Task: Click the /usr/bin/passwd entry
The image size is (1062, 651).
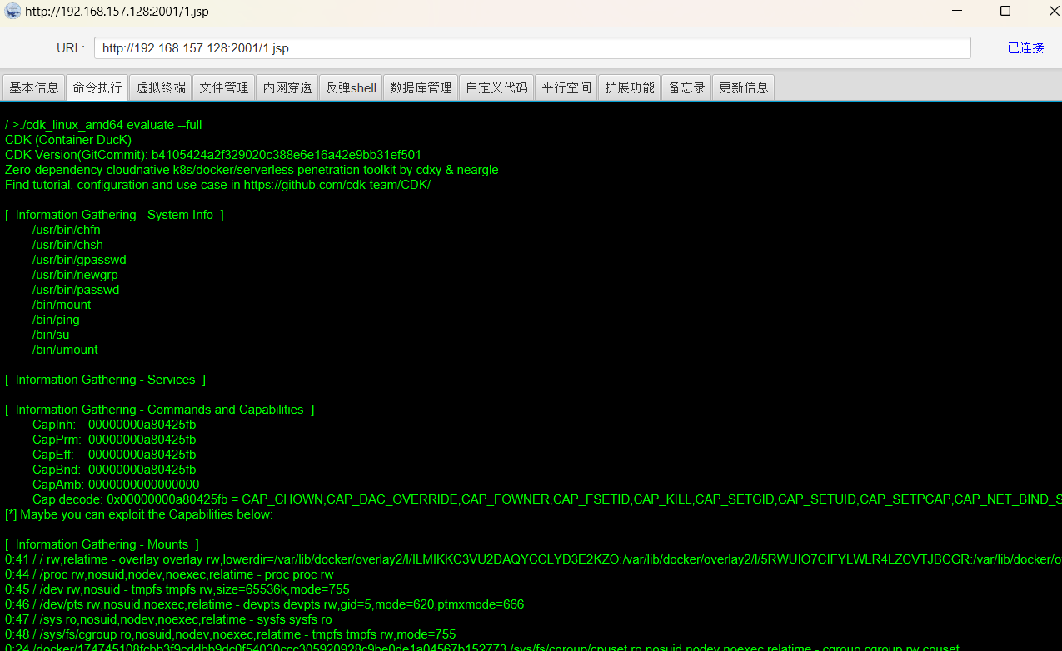Action: [x=76, y=290]
